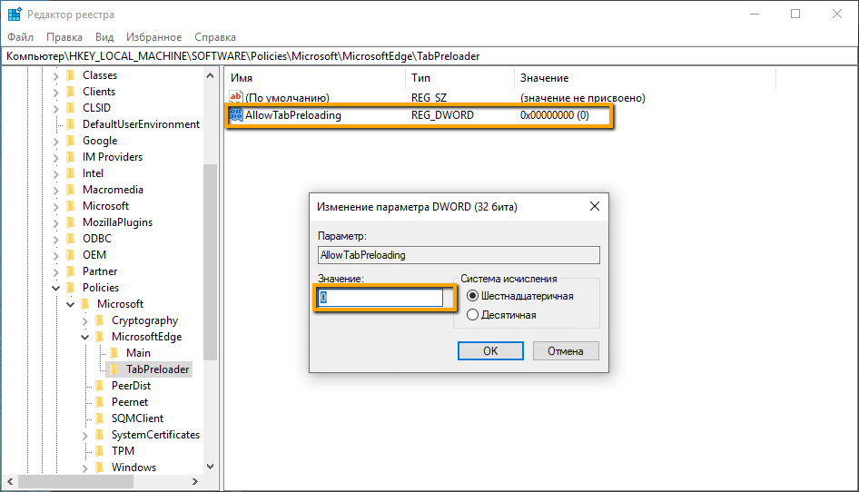Screen dimensions: 859x492
Task: Click the Тип column header
Action: click(x=460, y=78)
